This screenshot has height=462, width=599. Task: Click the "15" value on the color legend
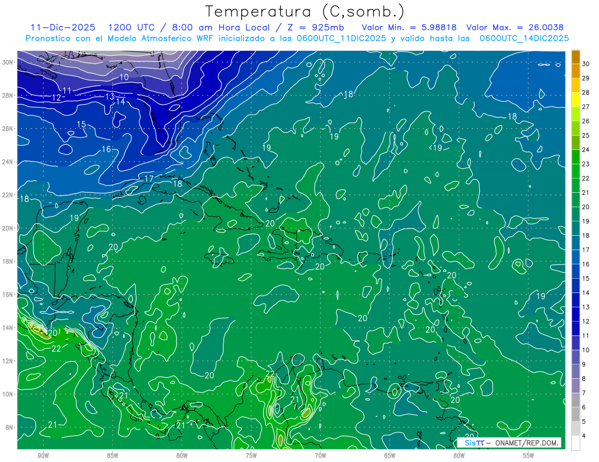pyautogui.click(x=586, y=279)
